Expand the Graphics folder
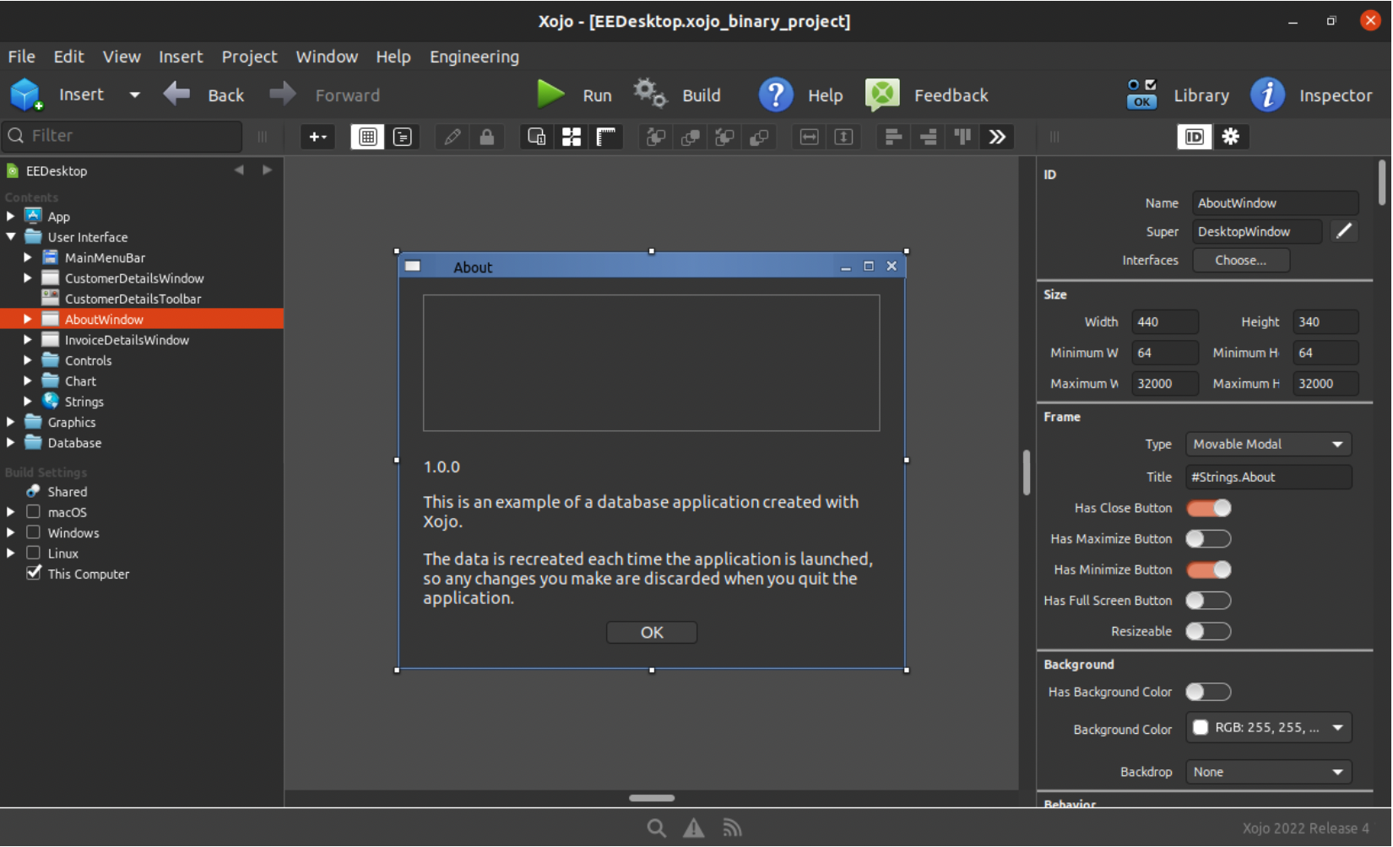 point(10,422)
